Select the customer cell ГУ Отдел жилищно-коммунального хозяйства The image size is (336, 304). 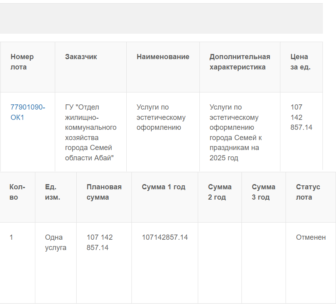coord(91,132)
